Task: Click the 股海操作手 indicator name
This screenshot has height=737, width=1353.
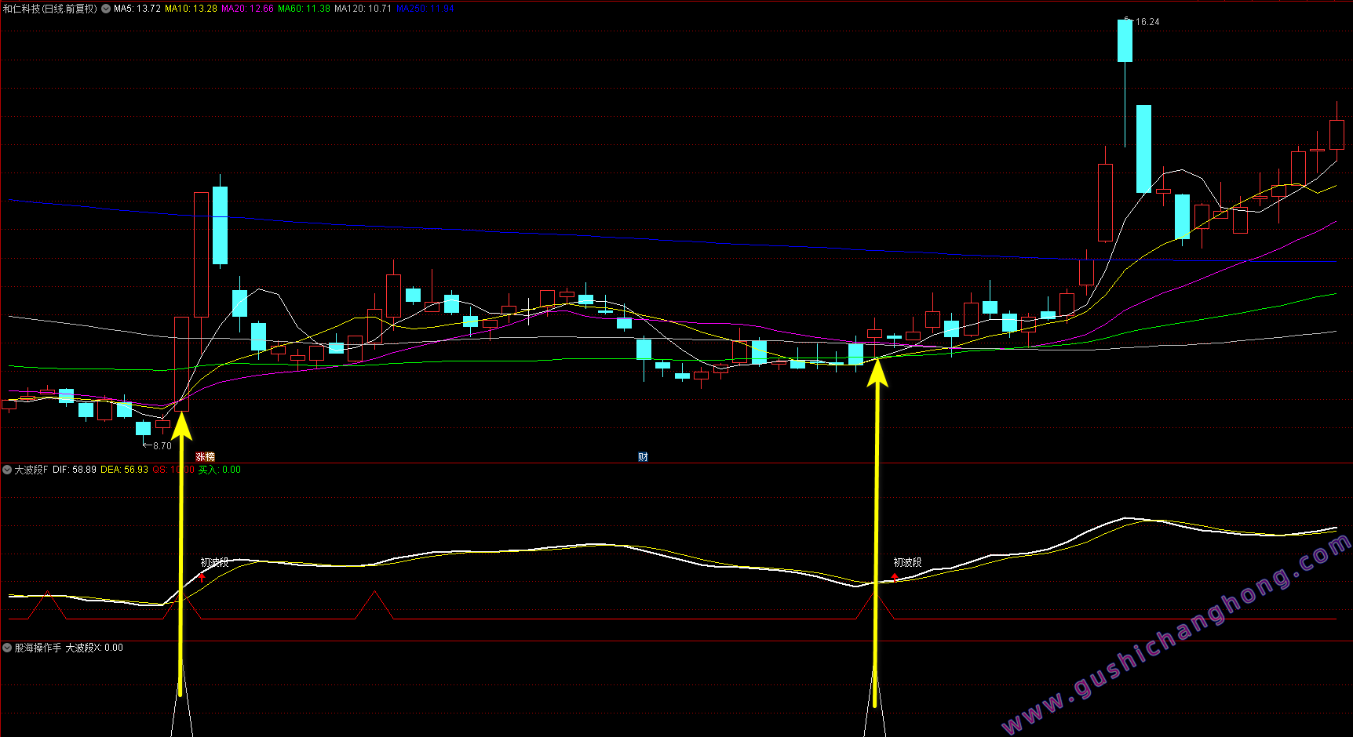Action: click(38, 648)
